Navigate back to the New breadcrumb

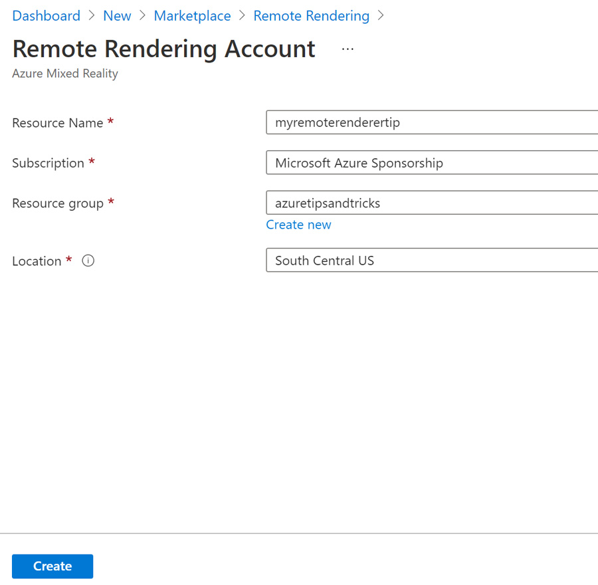pos(117,16)
